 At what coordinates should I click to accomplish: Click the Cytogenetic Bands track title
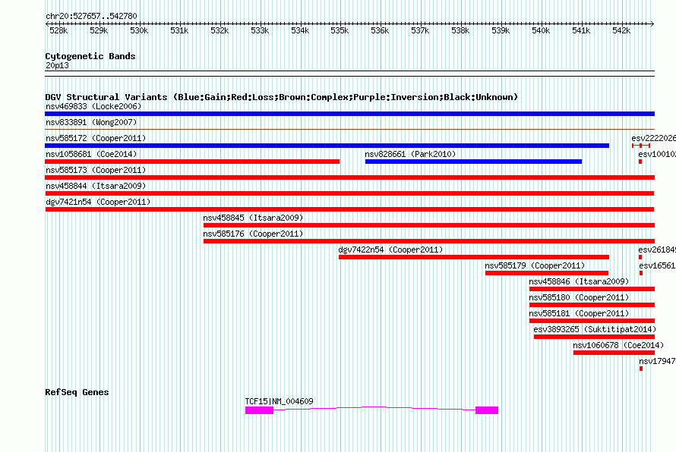[90, 56]
